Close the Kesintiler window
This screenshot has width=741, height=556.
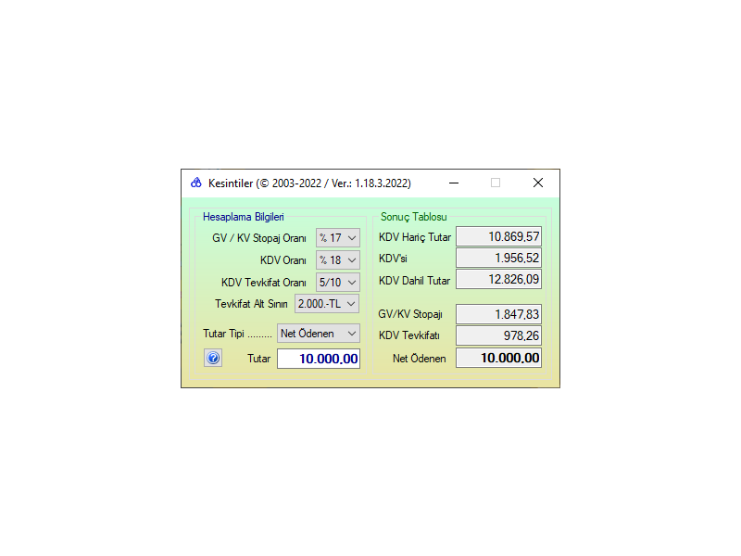tap(538, 183)
